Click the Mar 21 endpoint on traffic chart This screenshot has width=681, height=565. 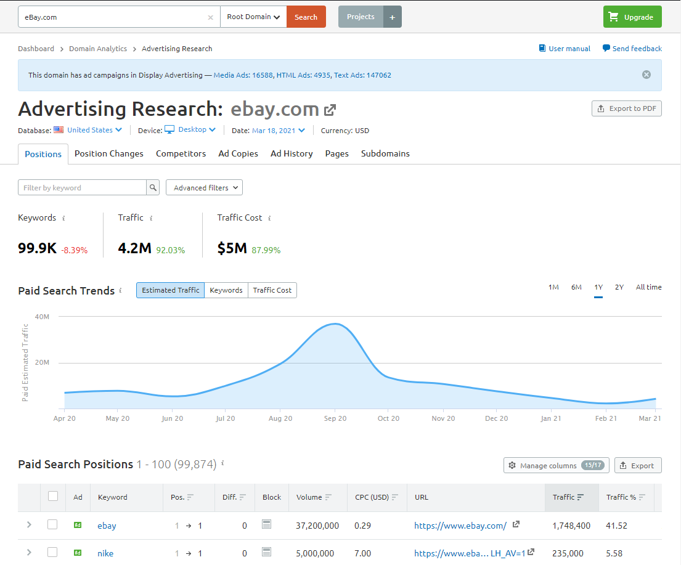[655, 399]
